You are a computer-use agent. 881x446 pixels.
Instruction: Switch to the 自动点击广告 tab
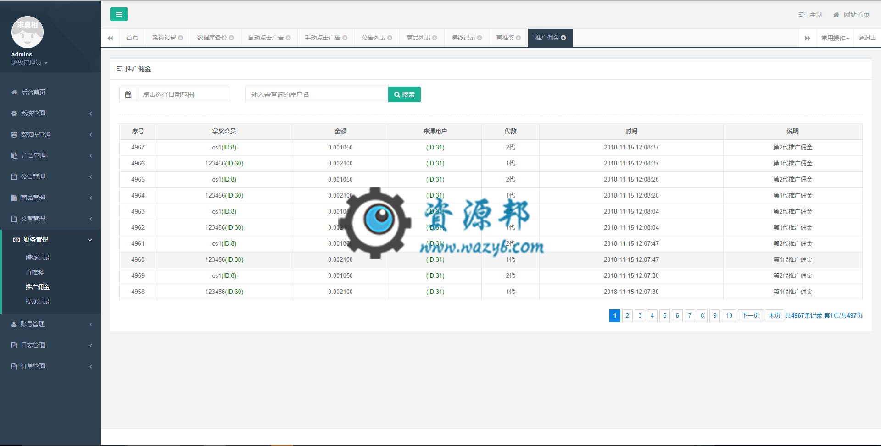click(266, 38)
